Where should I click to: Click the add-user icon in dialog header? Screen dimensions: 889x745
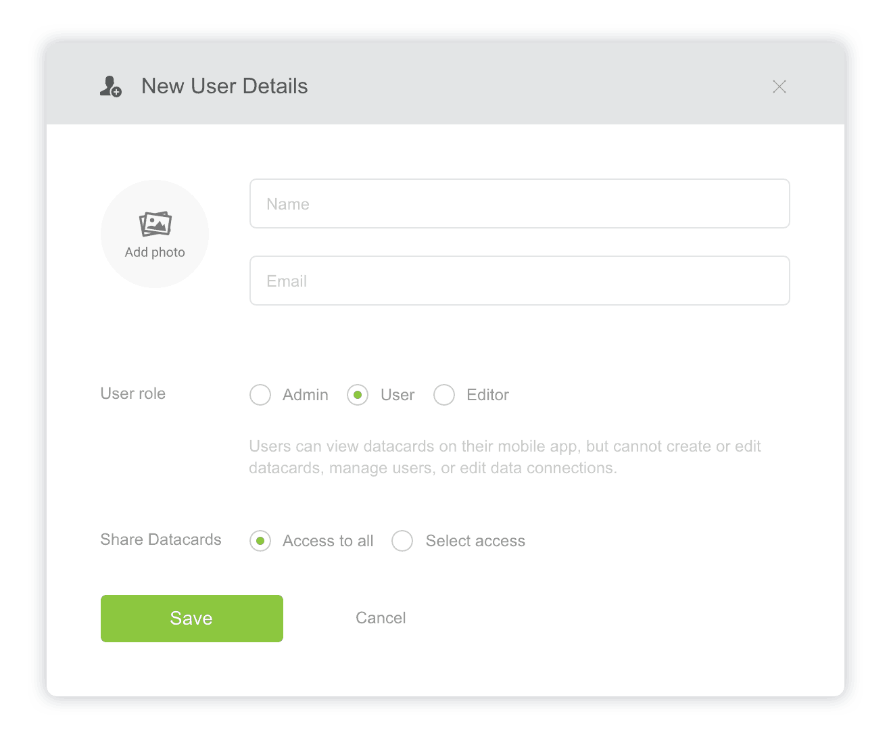111,87
